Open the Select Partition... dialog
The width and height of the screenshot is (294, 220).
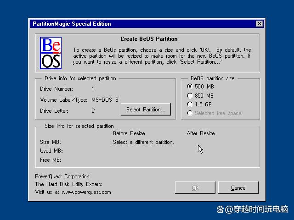(146, 109)
